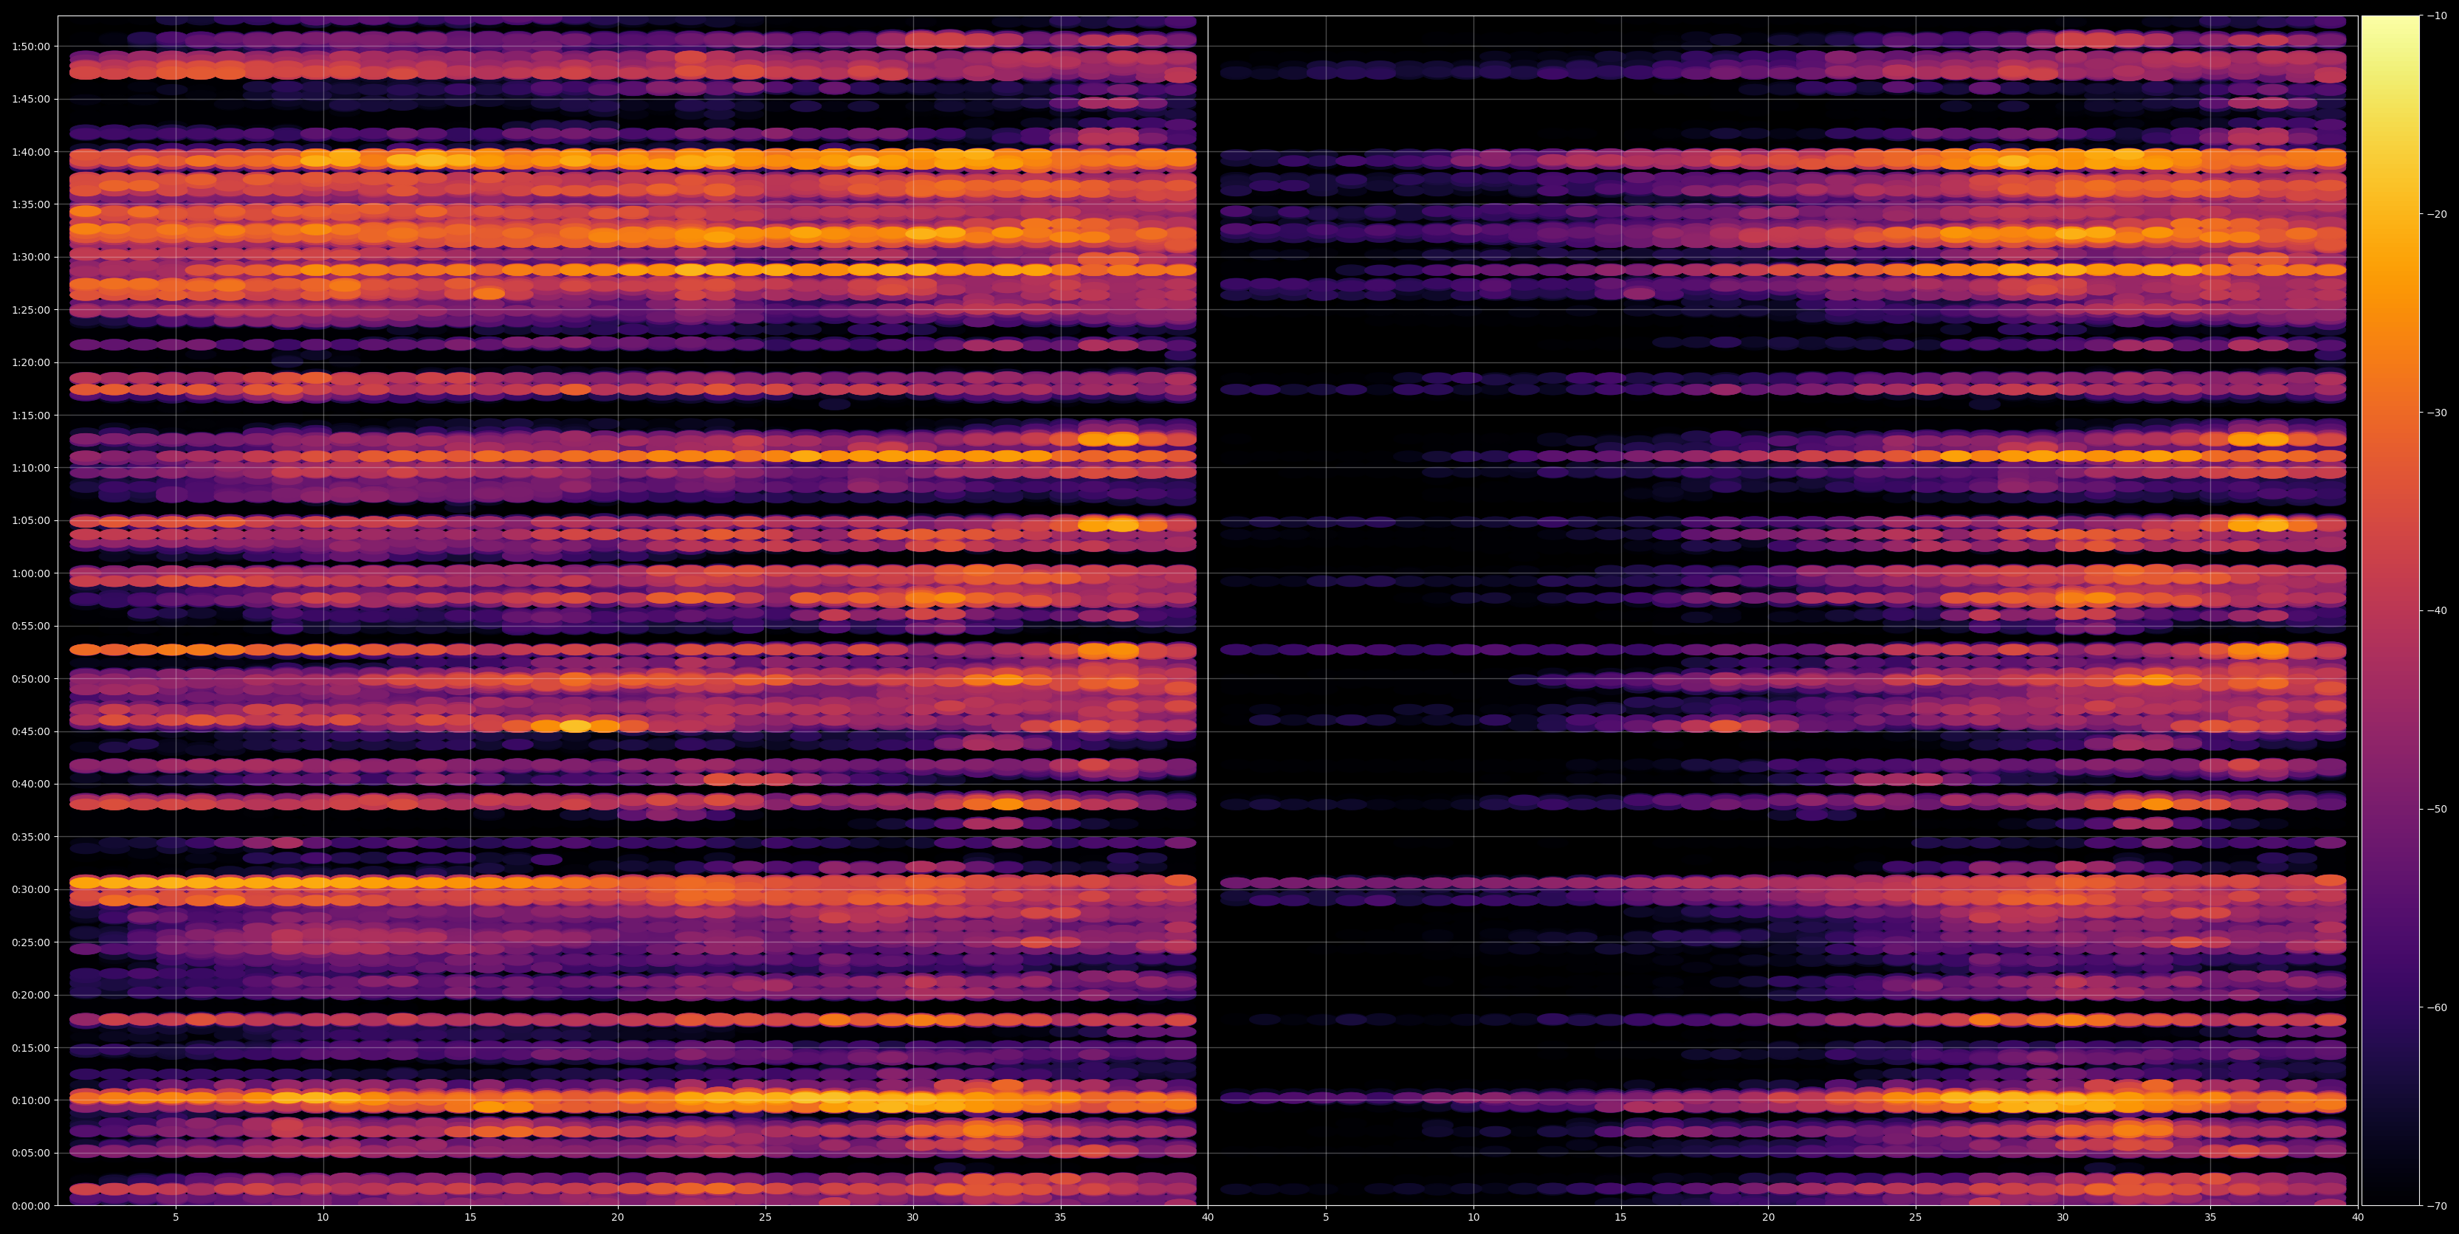
Task: Click the '−40' colorbar tick label
Action: click(2437, 611)
